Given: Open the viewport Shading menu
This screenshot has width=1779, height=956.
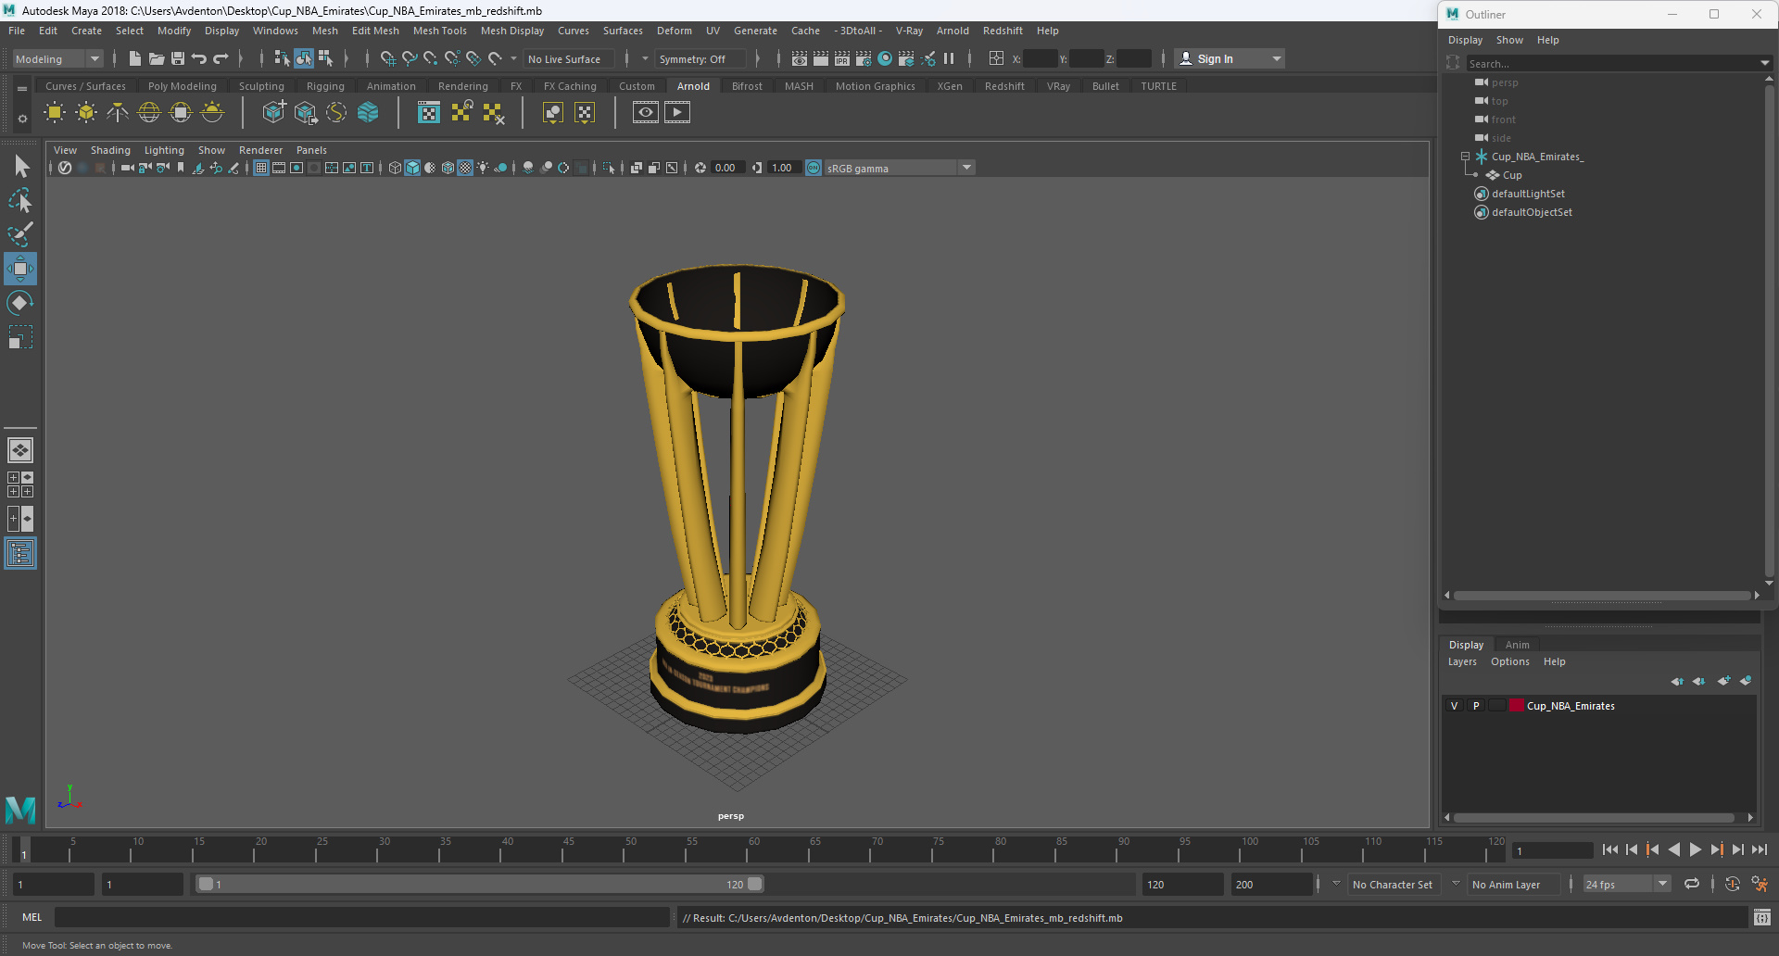Looking at the screenshot, I should coord(110,150).
